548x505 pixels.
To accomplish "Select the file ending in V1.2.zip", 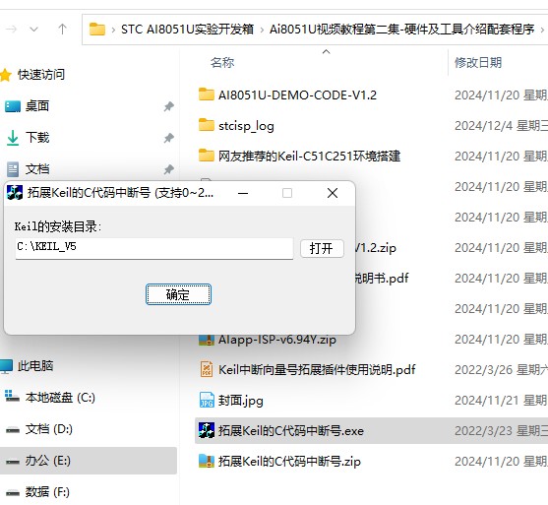I will tap(376, 248).
